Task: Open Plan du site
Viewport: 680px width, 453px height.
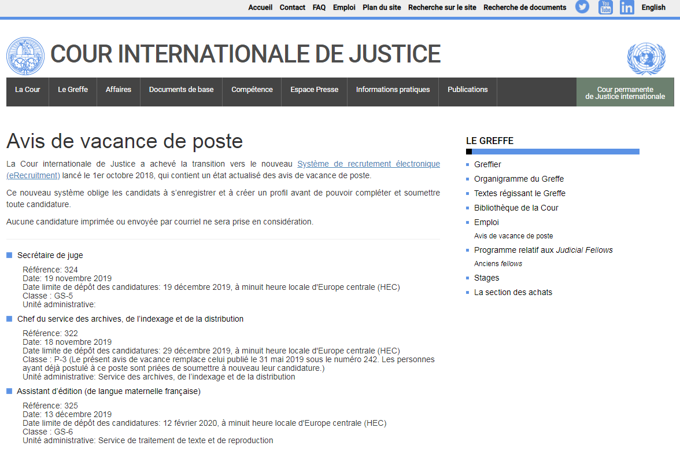Action: pos(382,8)
